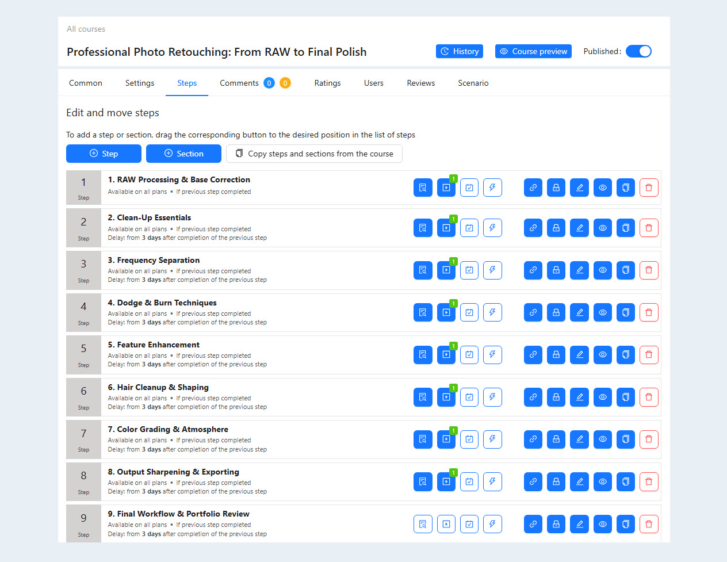Toggle the Published switch
Image resolution: width=727 pixels, height=562 pixels.
point(638,51)
